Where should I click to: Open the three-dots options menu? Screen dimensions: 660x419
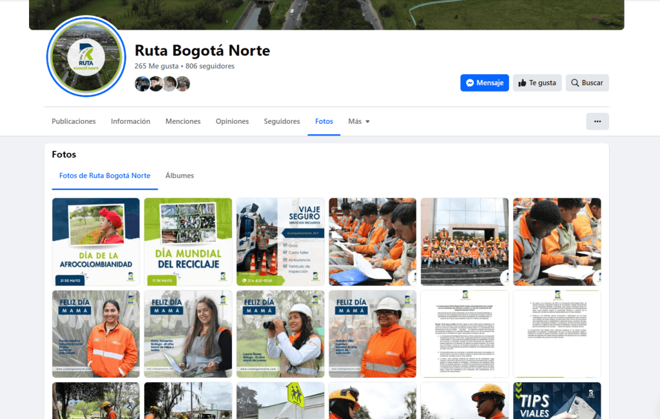pos(597,121)
